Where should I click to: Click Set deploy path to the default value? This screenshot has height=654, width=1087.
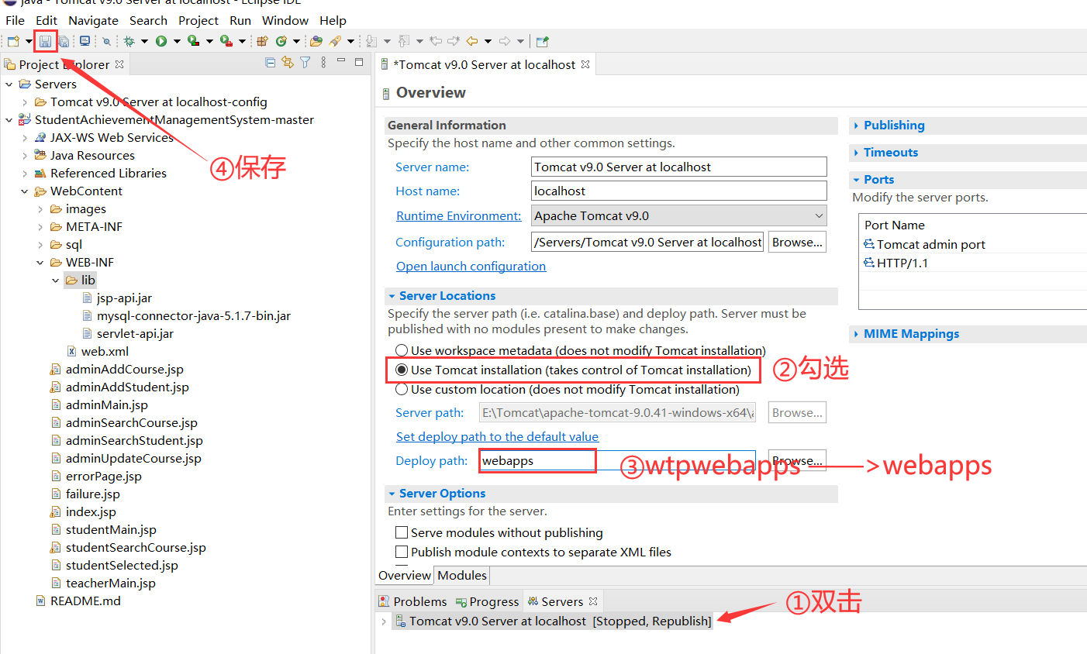click(497, 436)
